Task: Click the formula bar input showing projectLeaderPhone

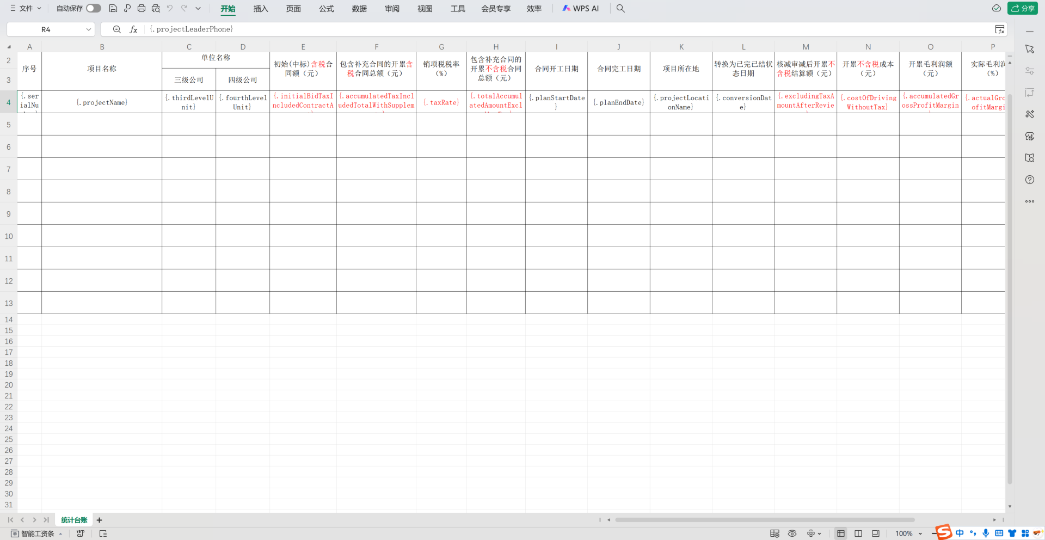Action: (569, 29)
